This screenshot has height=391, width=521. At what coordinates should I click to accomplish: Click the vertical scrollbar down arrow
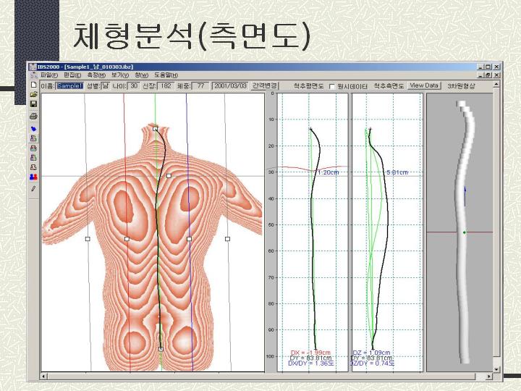[x=496, y=369]
